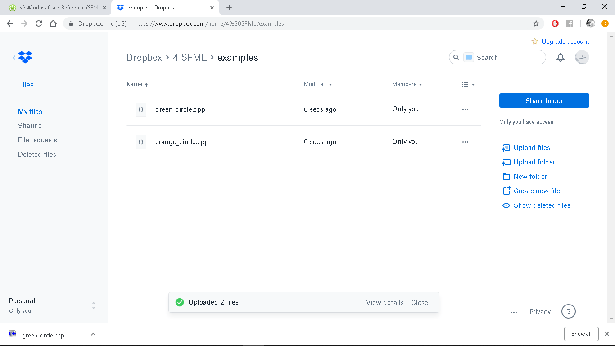Screen dimensions: 615x346
Task: Click the orange_circle.cpp file icon
Action: 141,142
